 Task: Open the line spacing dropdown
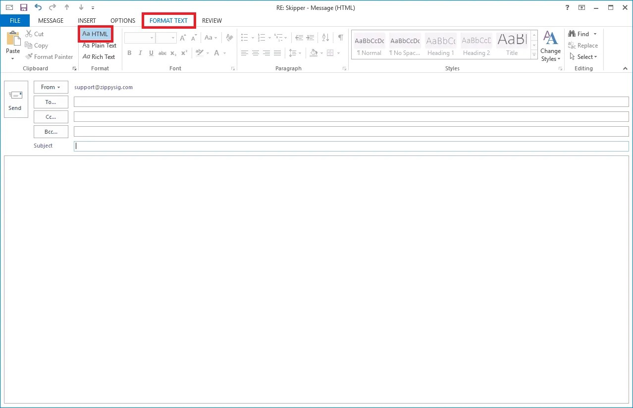click(x=300, y=53)
